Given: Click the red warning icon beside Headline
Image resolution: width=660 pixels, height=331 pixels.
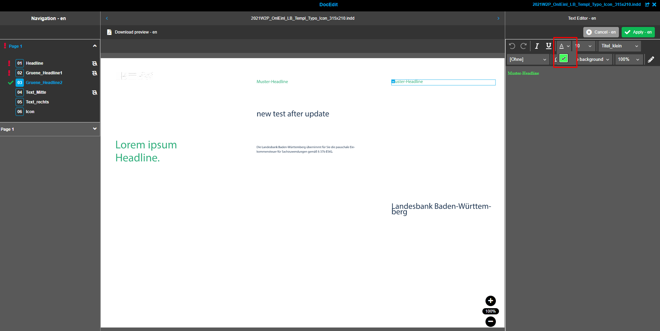Looking at the screenshot, I should (x=9, y=63).
